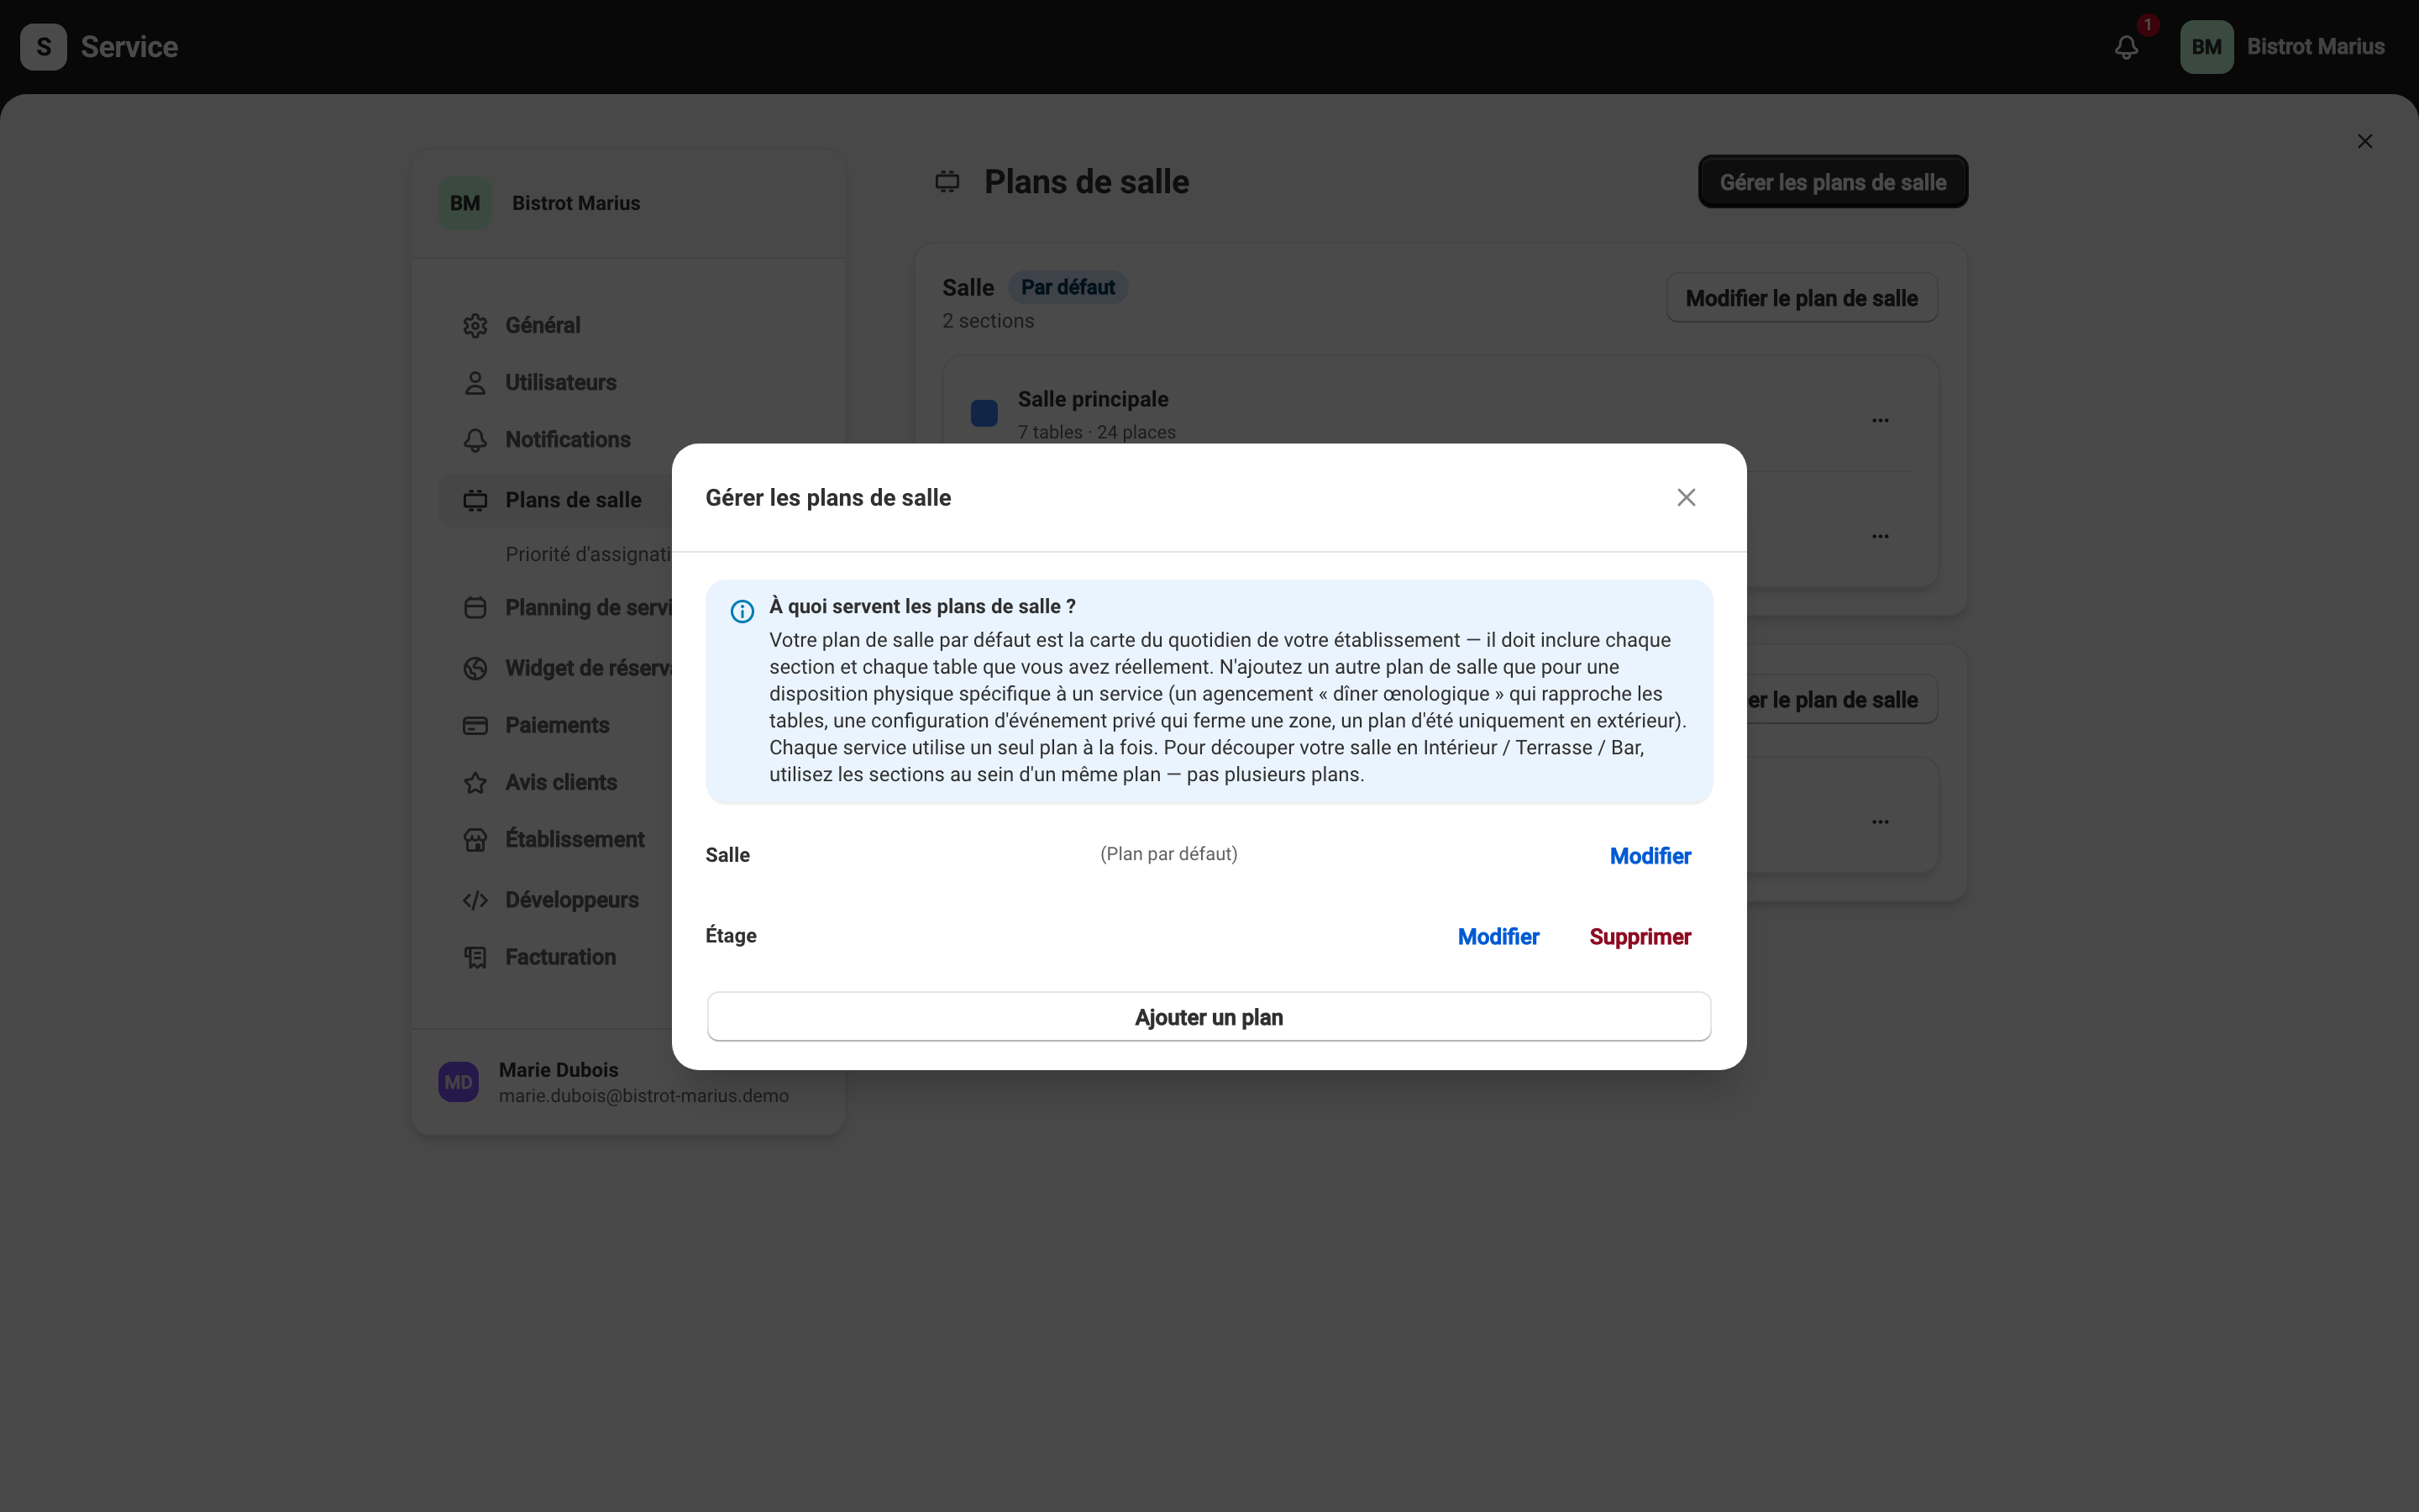
Task: Select Avis clients in settings menu
Action: point(561,782)
